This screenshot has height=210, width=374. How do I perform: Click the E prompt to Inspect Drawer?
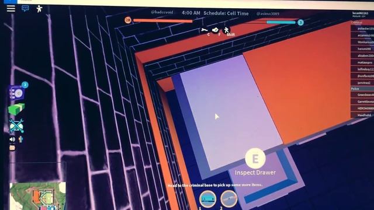pos(255,158)
